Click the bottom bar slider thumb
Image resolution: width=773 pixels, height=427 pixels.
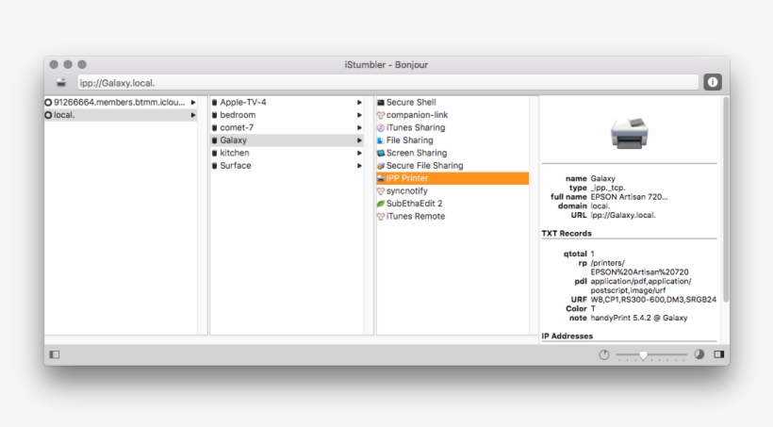click(643, 355)
